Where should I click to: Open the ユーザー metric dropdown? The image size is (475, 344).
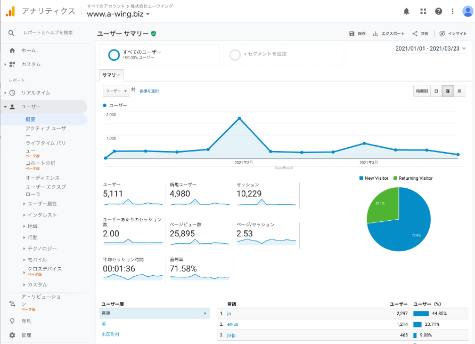(116, 91)
